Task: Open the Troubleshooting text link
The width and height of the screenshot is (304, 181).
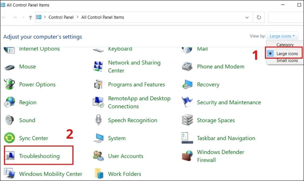Action: (x=39, y=156)
